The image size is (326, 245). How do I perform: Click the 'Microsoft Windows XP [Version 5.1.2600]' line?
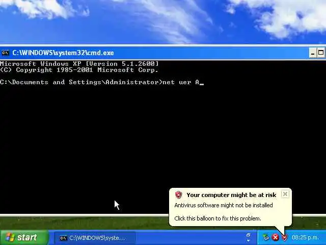[x=79, y=63]
